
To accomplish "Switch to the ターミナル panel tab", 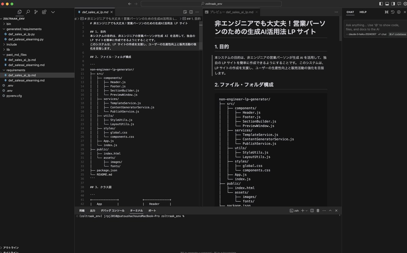I will 136,210.
